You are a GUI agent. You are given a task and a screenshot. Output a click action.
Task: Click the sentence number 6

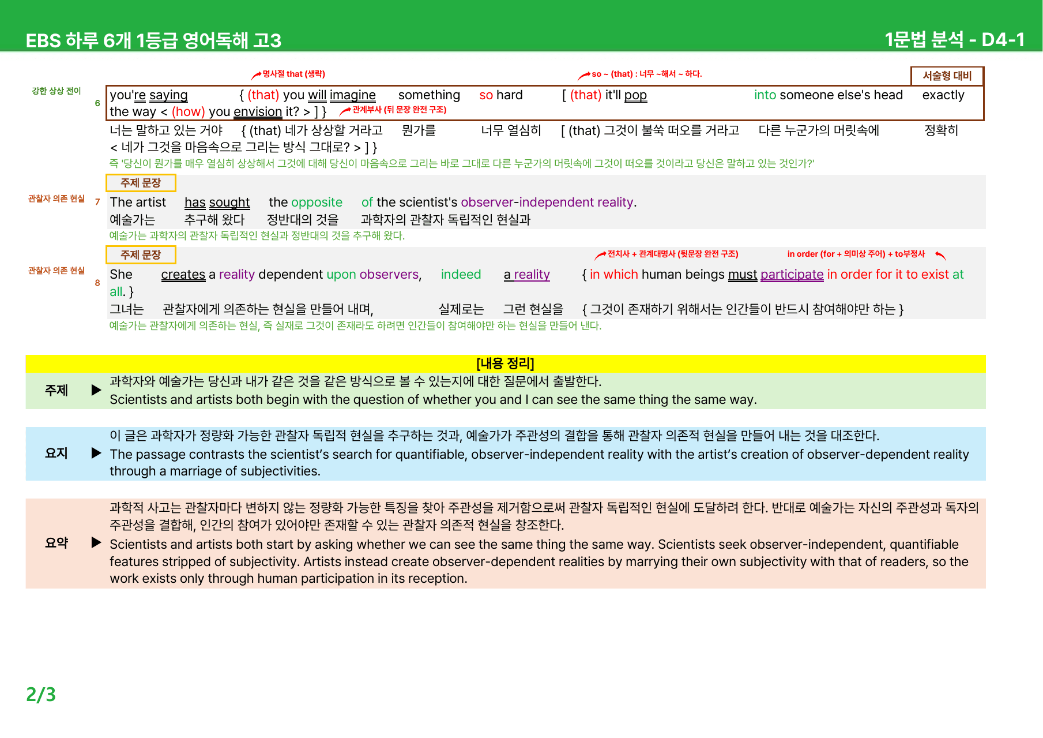point(97,103)
